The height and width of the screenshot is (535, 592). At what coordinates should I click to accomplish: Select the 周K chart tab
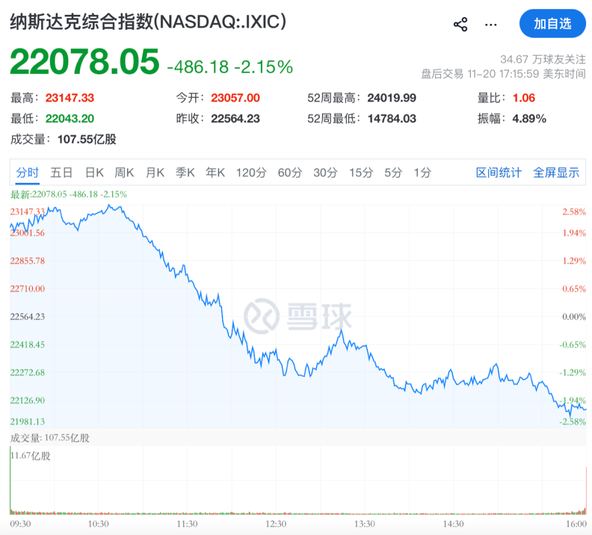(x=124, y=173)
